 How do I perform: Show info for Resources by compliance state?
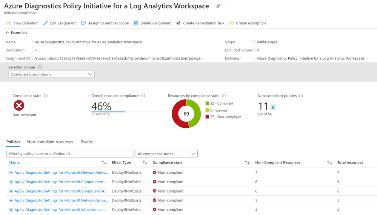coord(224,95)
